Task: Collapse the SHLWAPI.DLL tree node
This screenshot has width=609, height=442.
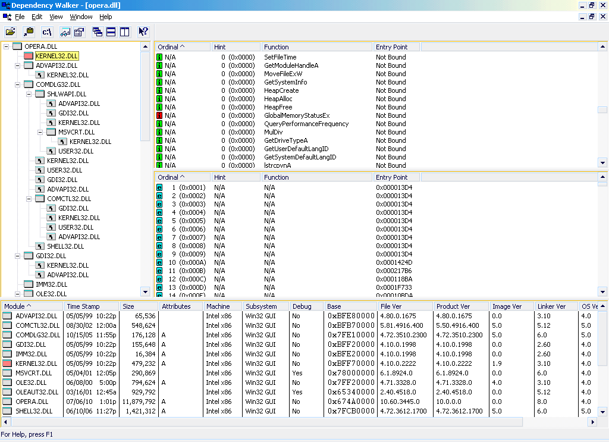Action: tap(29, 94)
